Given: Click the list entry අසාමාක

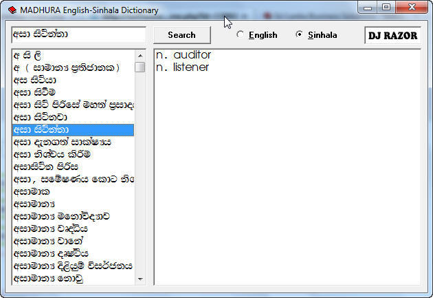Looking at the screenshot, I should 32,191.
